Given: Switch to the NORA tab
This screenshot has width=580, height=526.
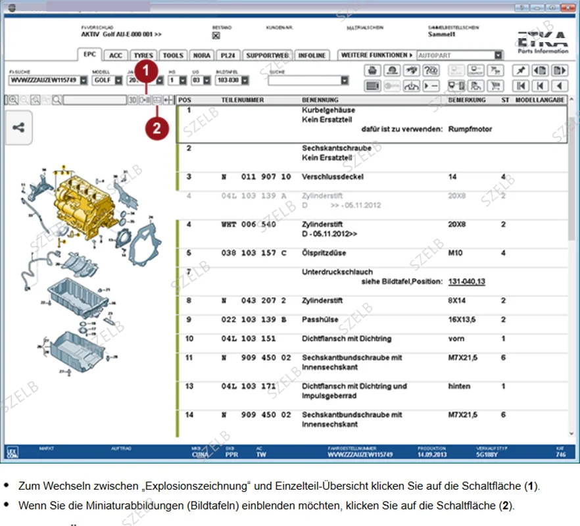Looking at the screenshot, I should pos(202,55).
